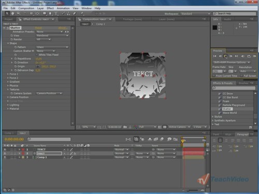Open the Layer menu

pyautogui.click(x=40, y=8)
